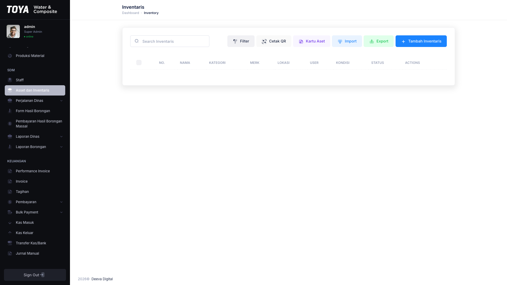
Task: Click the Produksi Material sidebar icon
Action: (10, 56)
